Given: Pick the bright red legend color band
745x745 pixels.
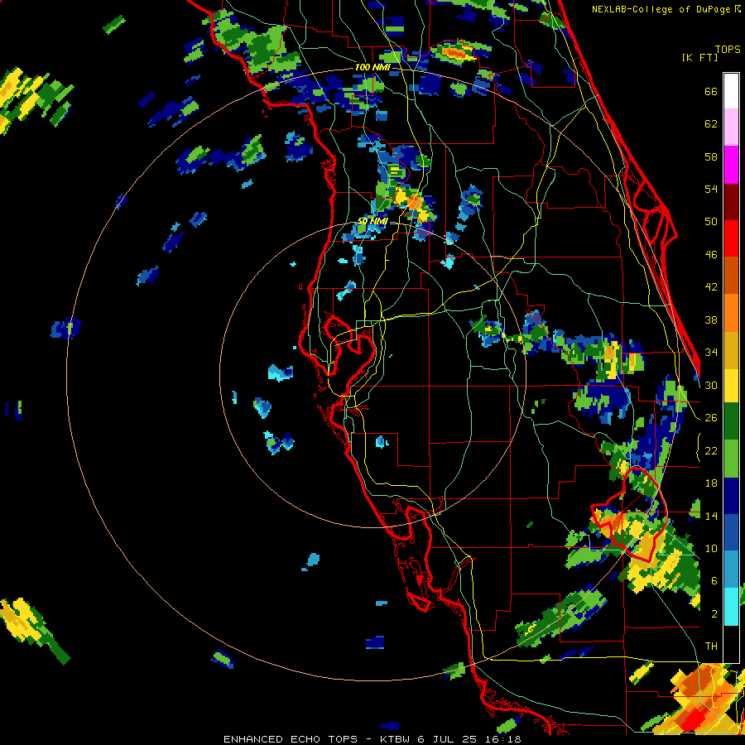Looking at the screenshot, I should click(731, 238).
